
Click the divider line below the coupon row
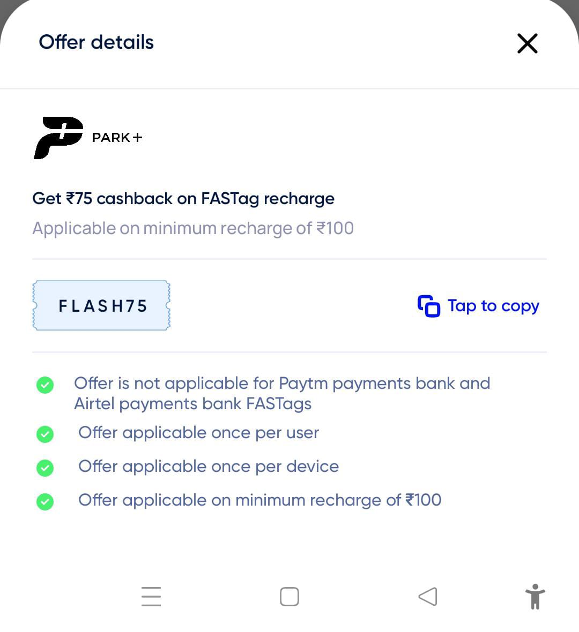289,352
